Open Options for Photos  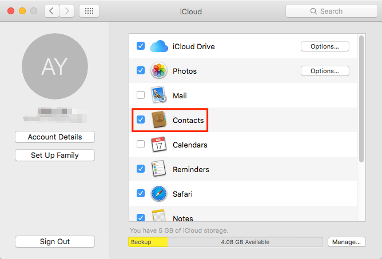325,71
